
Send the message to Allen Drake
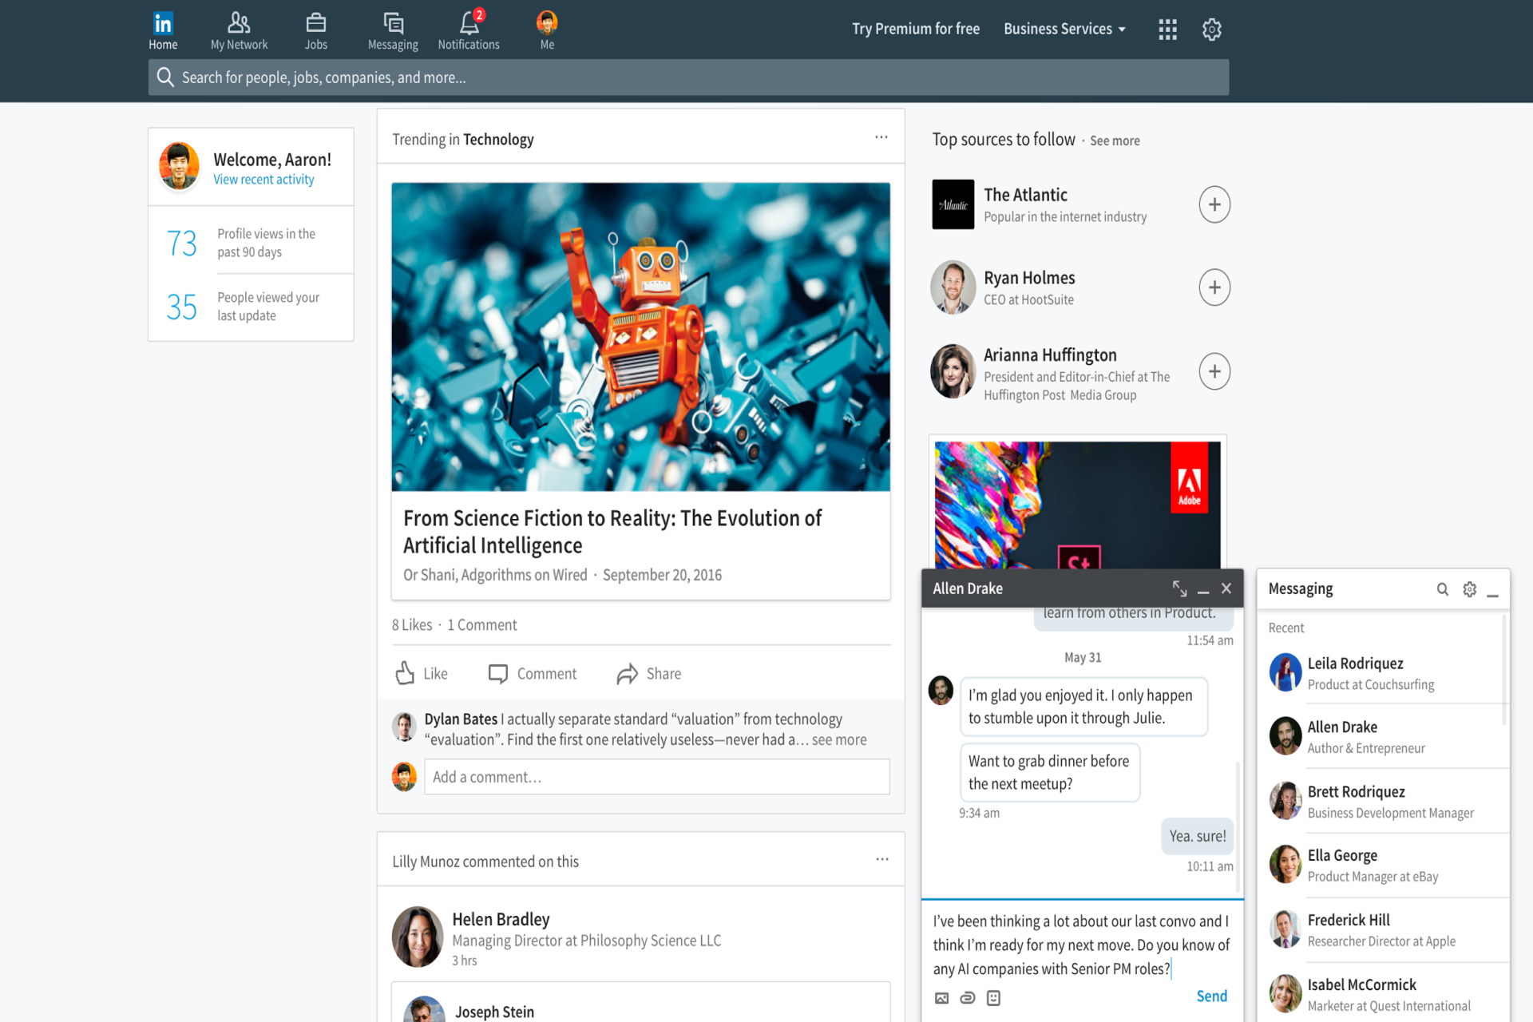pyautogui.click(x=1211, y=996)
